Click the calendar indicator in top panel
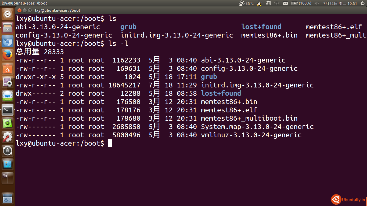This screenshot has width=367, height=206. pyautogui.click(x=268, y=3)
